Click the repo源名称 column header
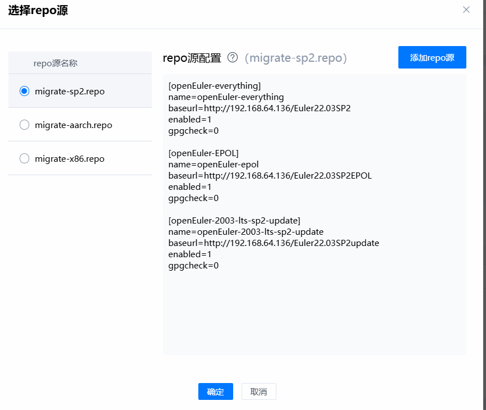The width and height of the screenshot is (486, 410). tap(55, 63)
